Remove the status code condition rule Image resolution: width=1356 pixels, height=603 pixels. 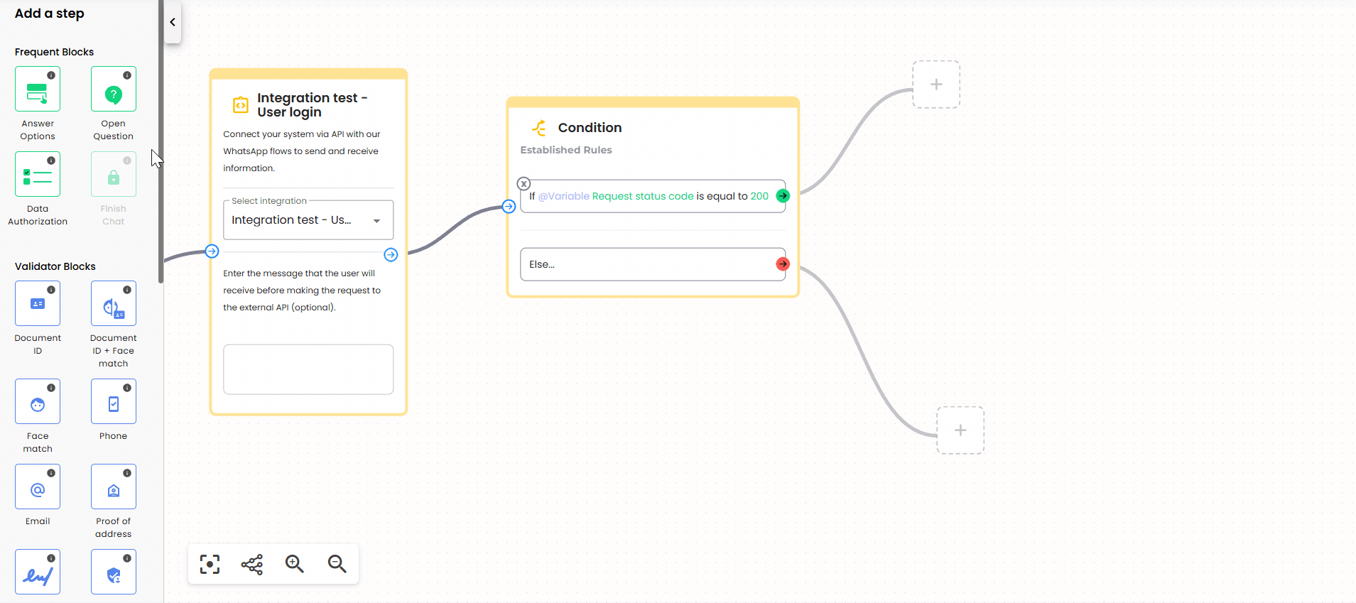point(524,184)
